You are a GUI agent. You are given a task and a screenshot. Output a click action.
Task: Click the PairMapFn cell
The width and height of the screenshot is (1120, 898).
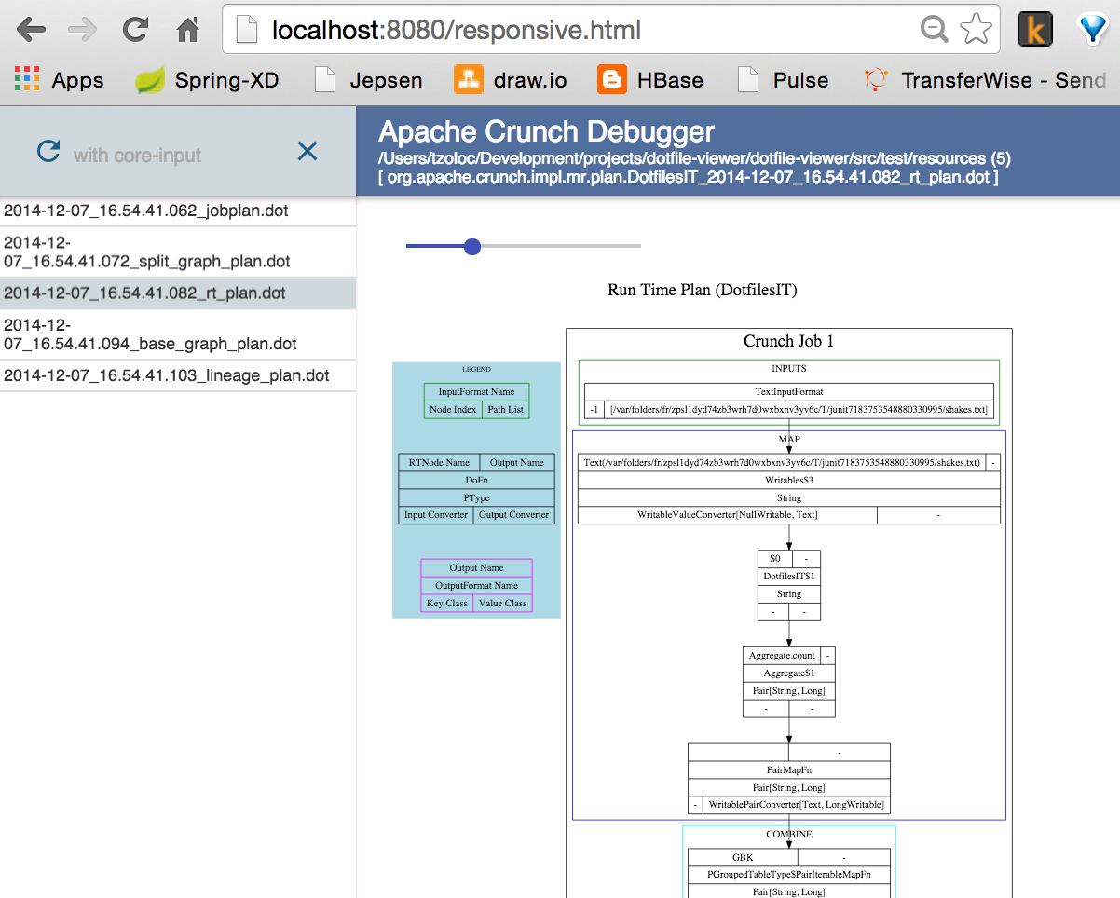789,769
